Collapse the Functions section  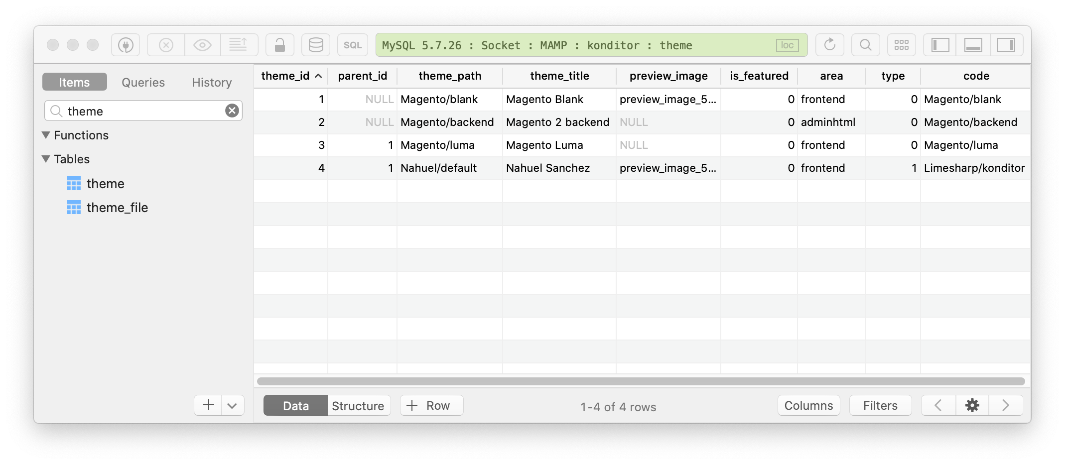[46, 135]
